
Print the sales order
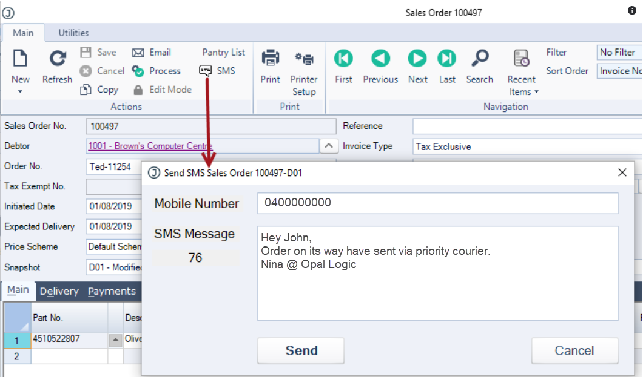tap(270, 66)
